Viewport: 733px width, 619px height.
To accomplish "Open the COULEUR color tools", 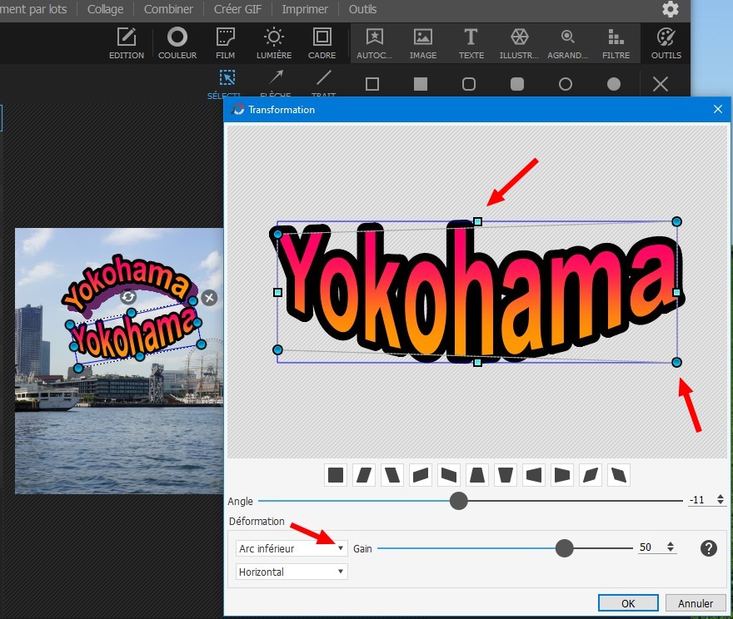I will click(177, 43).
